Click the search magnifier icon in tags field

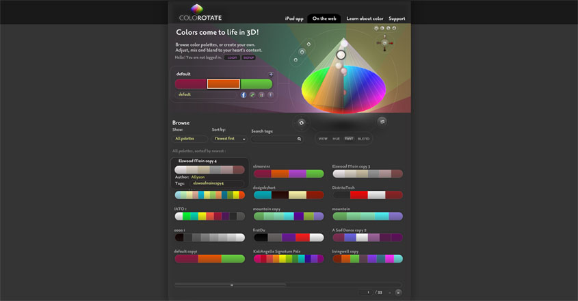tap(299, 139)
